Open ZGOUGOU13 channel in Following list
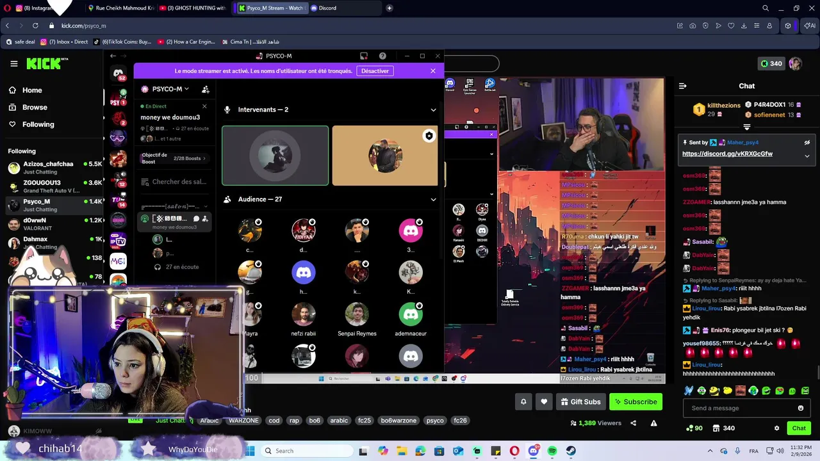820x461 pixels. [54, 186]
